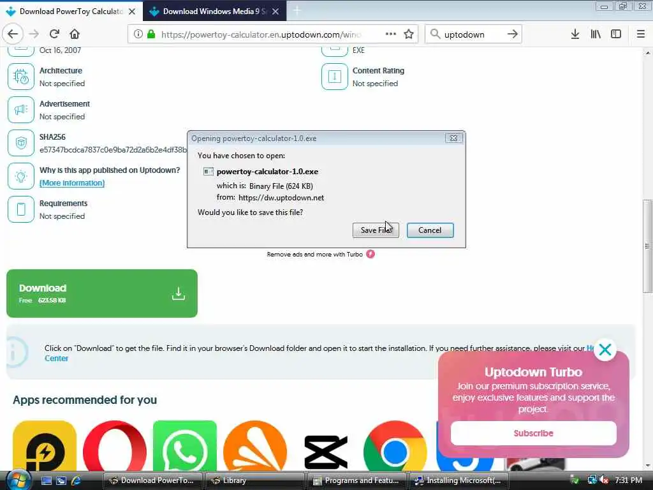Toggle the sidebar view icon

pos(616,34)
